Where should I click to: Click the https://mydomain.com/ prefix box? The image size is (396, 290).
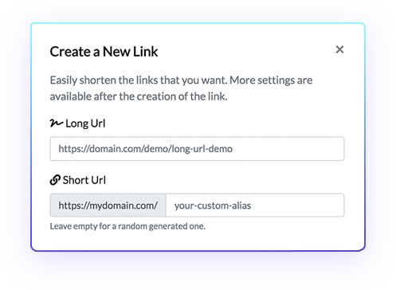click(108, 206)
